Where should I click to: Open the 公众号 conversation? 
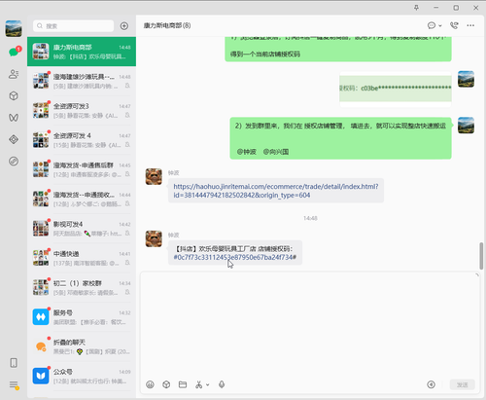(82, 377)
